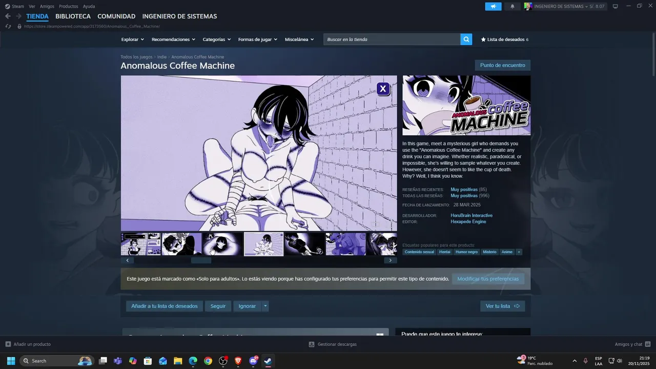Screen dimensions: 656x369
Task: Open the Amigos y chat icon
Action: point(648,344)
